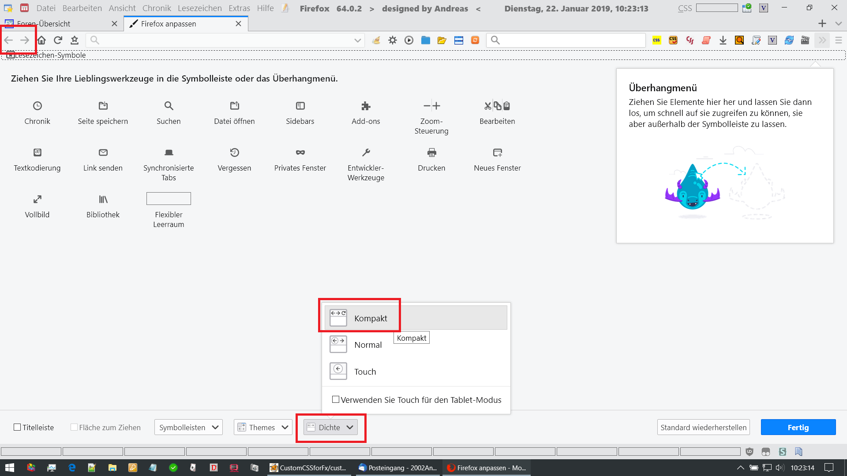
Task: Click the home button in navigation toolbar
Action: coord(41,40)
